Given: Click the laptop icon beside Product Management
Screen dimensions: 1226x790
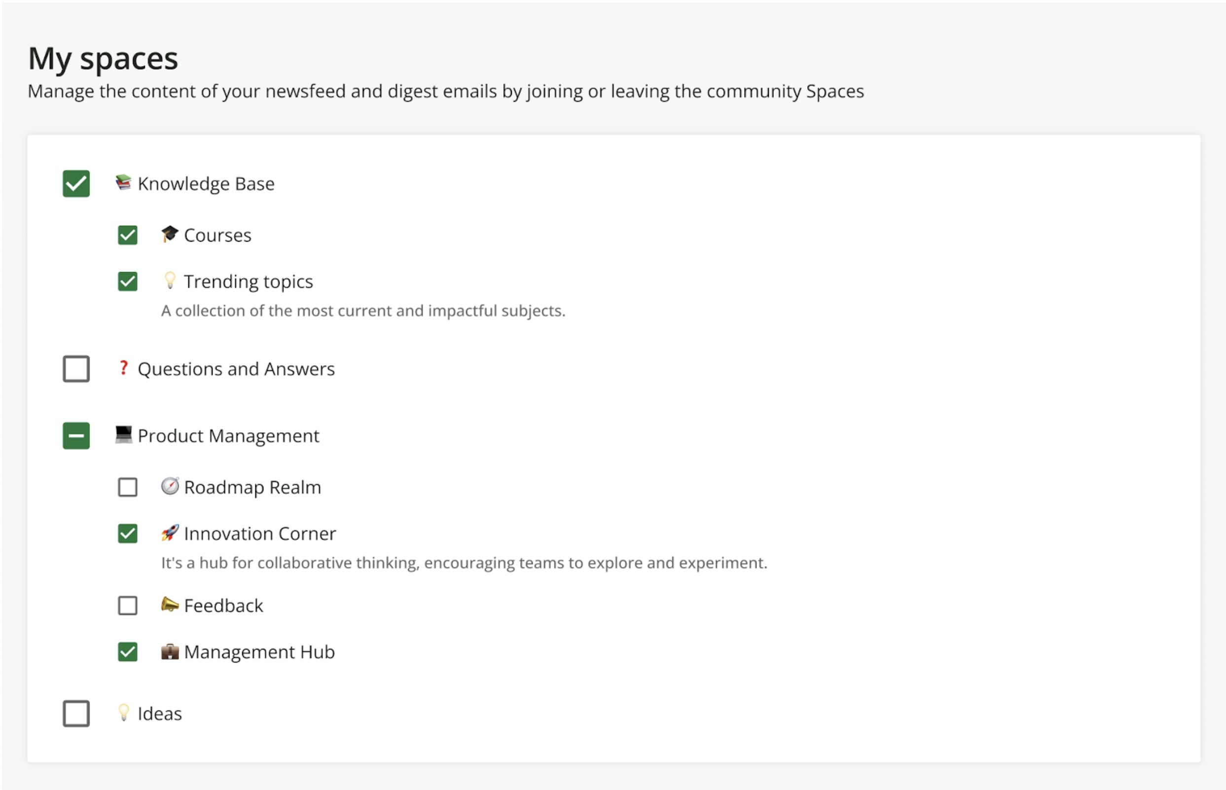Looking at the screenshot, I should click(123, 434).
